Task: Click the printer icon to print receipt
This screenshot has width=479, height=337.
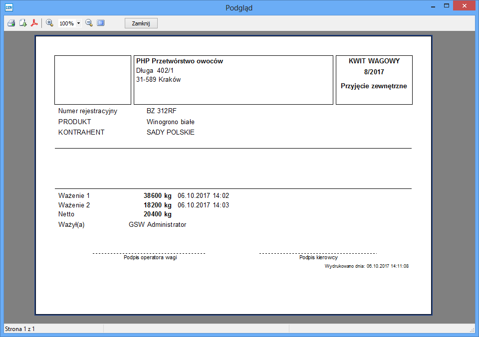Action: (x=11, y=23)
